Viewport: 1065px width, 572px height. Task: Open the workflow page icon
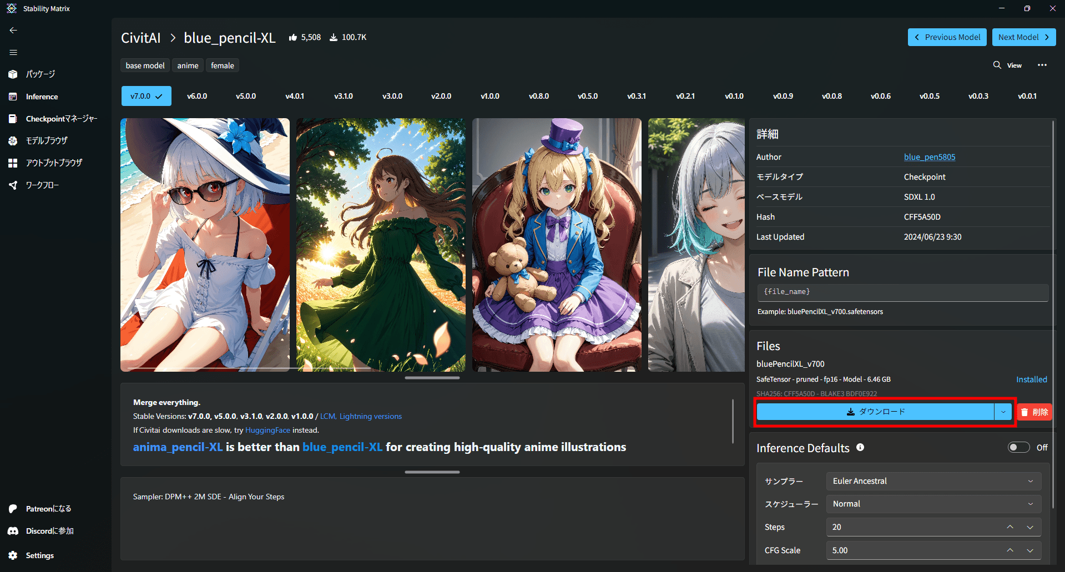[x=13, y=185]
